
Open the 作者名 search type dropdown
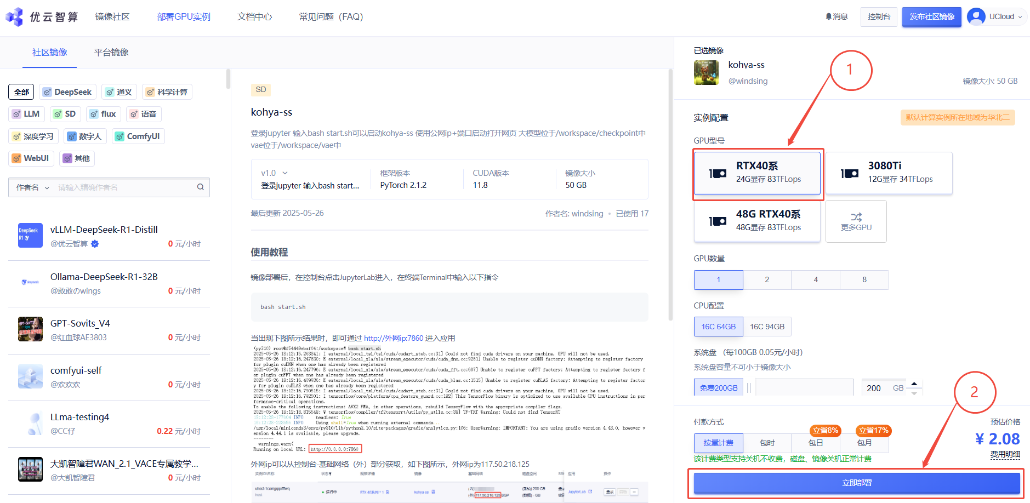[x=32, y=187]
